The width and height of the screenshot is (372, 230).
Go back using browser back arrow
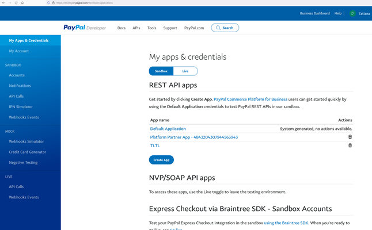3,3
